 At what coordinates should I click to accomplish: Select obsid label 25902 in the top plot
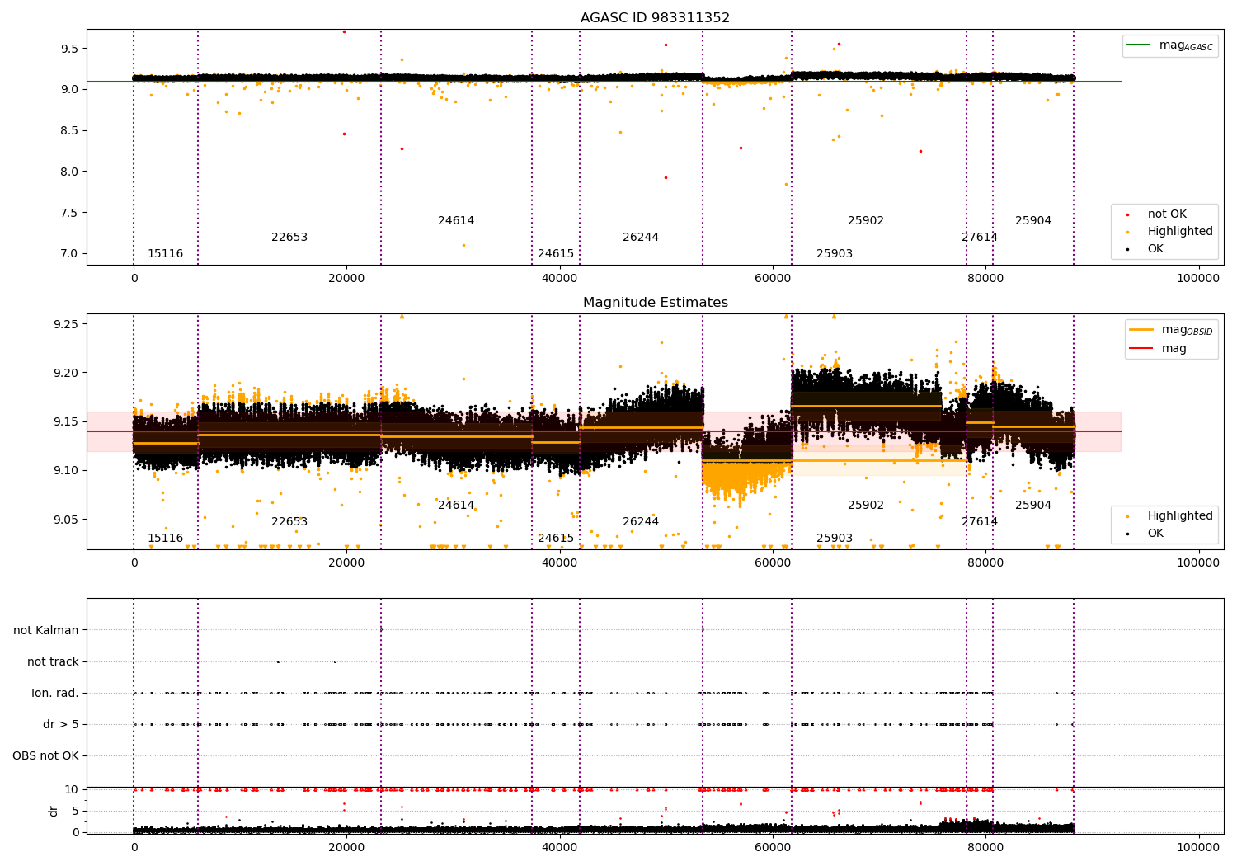point(866,221)
